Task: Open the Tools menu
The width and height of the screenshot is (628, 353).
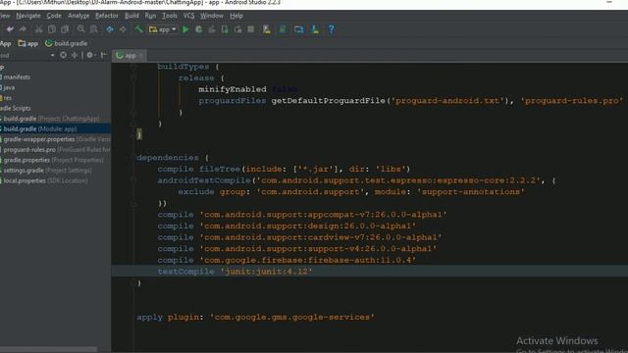Action: (x=170, y=16)
